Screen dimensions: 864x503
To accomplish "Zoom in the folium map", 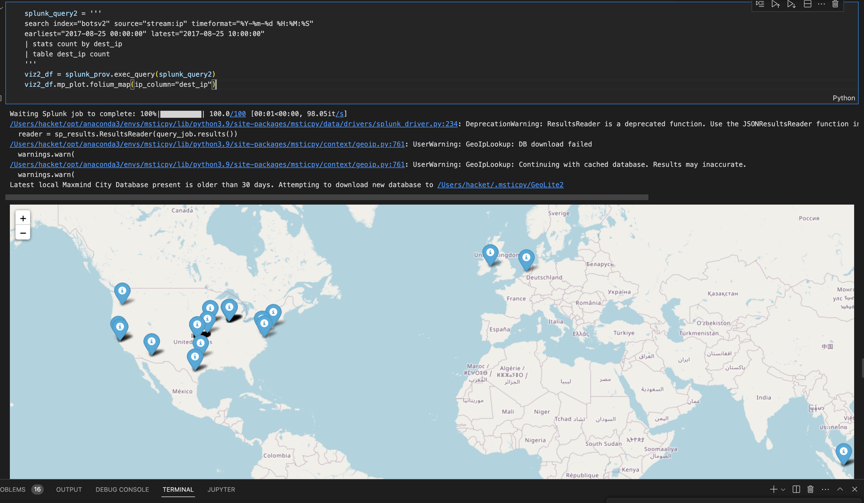I will coord(23,218).
